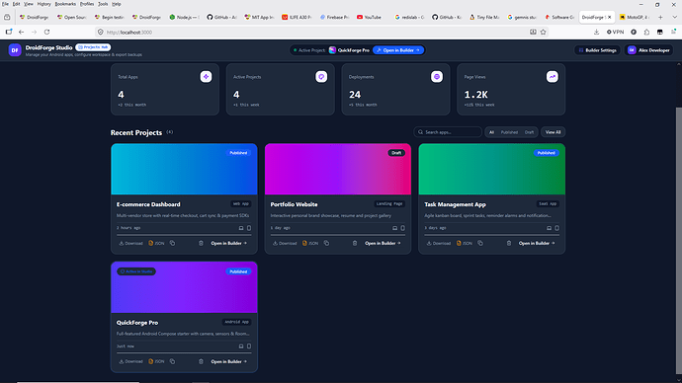This screenshot has width=682, height=383.
Task: Download the Task Management App project
Action: tap(439, 243)
